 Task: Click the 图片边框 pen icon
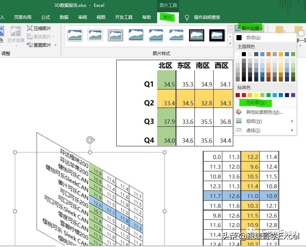238,28
